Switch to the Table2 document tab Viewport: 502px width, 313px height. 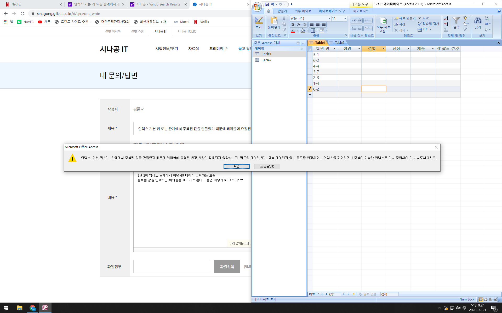339,43
